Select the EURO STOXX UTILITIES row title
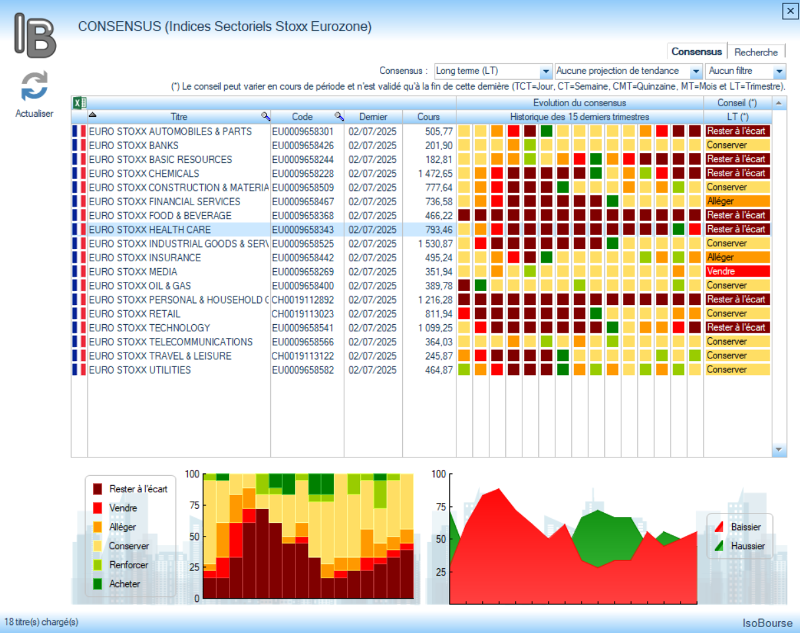This screenshot has height=633, width=800. (x=140, y=370)
